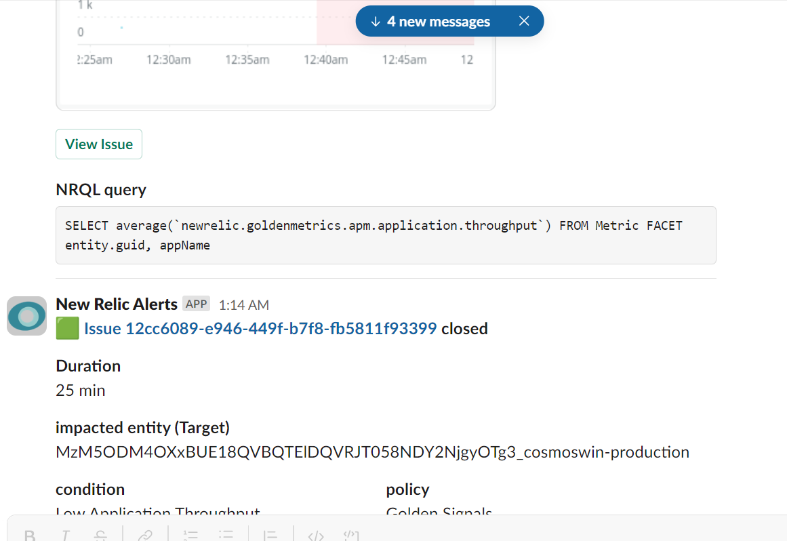Click the View Issue button
Screen dimensions: 787x541
click(x=99, y=144)
